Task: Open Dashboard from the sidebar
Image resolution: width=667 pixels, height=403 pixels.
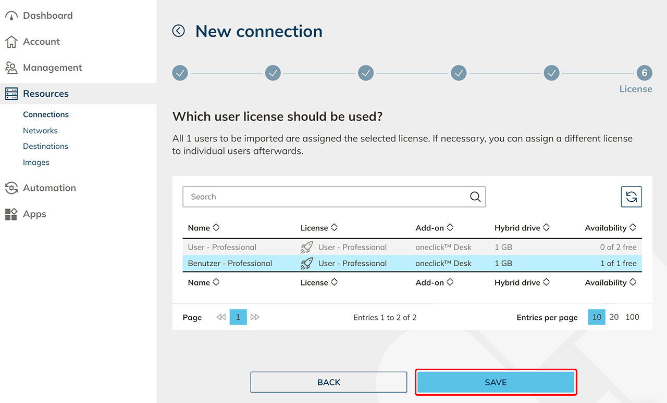Action: pyautogui.click(x=47, y=16)
